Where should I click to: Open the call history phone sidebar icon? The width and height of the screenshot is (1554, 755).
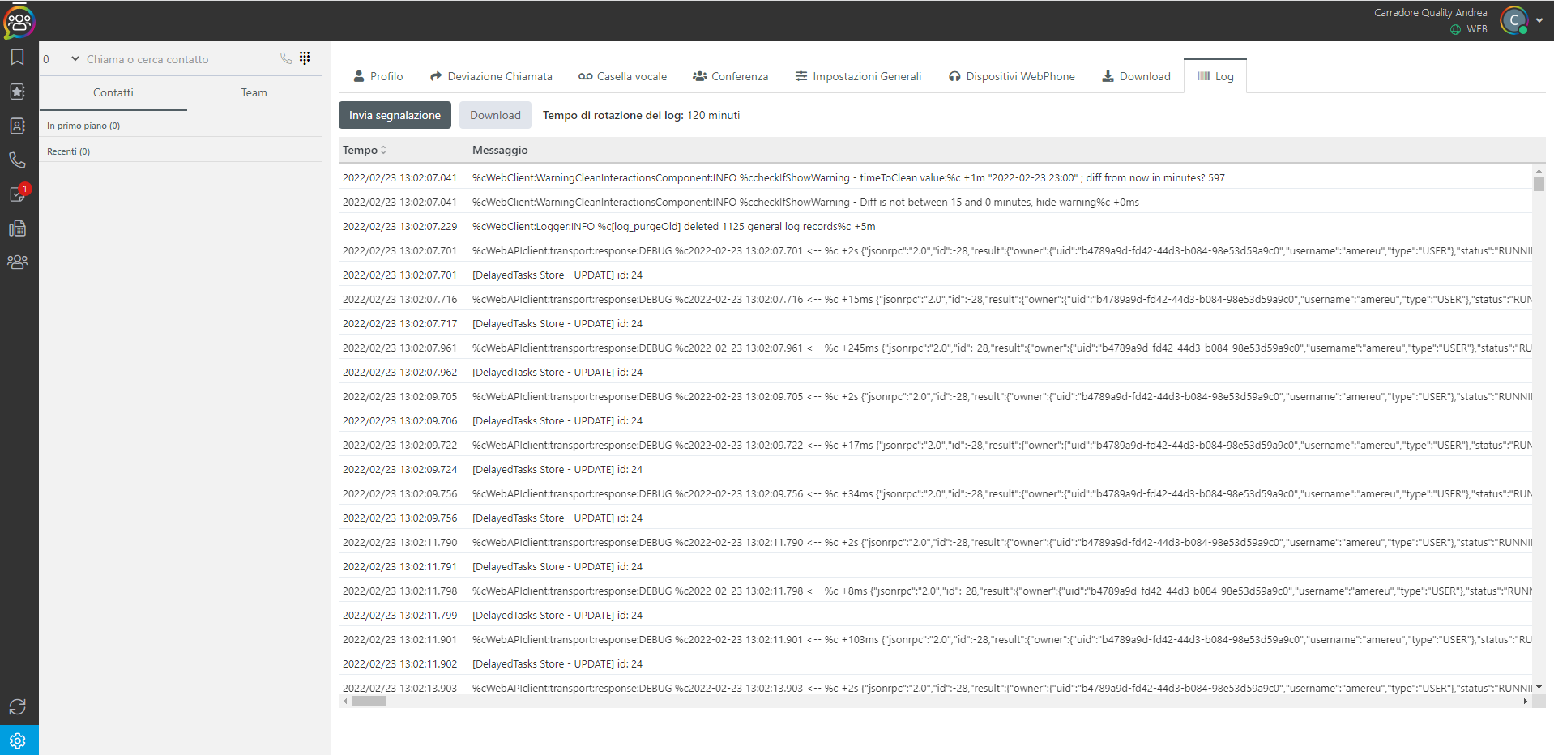click(x=17, y=160)
